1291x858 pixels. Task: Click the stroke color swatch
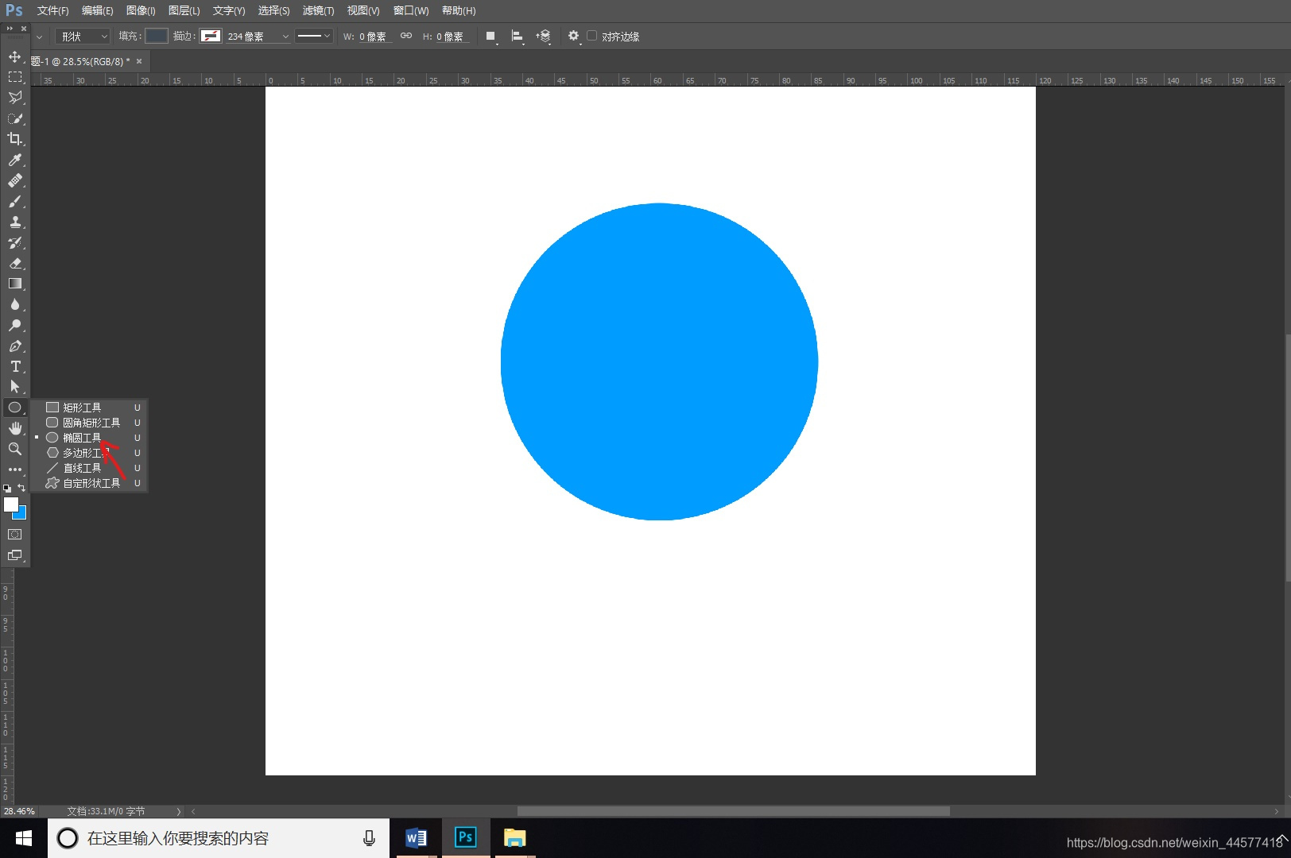pos(211,36)
